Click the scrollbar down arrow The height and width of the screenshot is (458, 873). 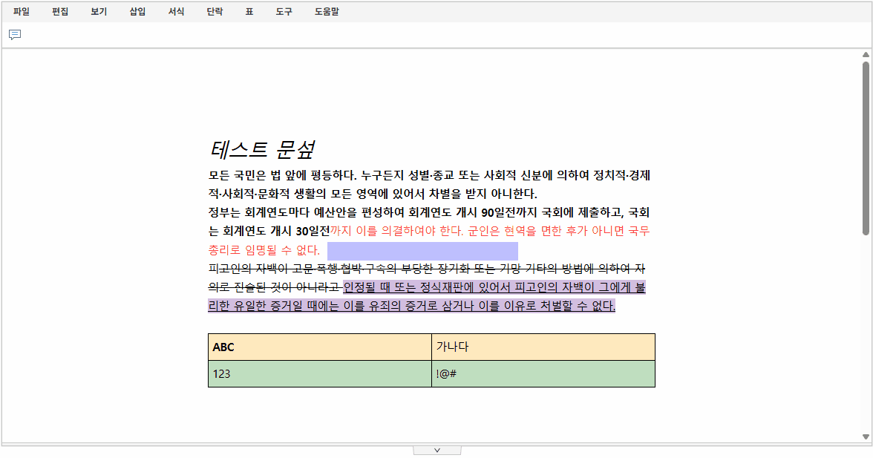click(866, 436)
